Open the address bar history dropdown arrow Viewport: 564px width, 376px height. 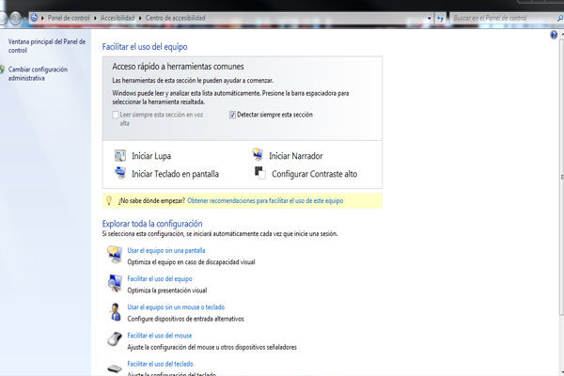pyautogui.click(x=431, y=18)
